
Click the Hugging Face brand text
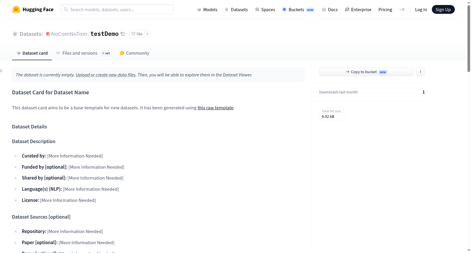38,9
